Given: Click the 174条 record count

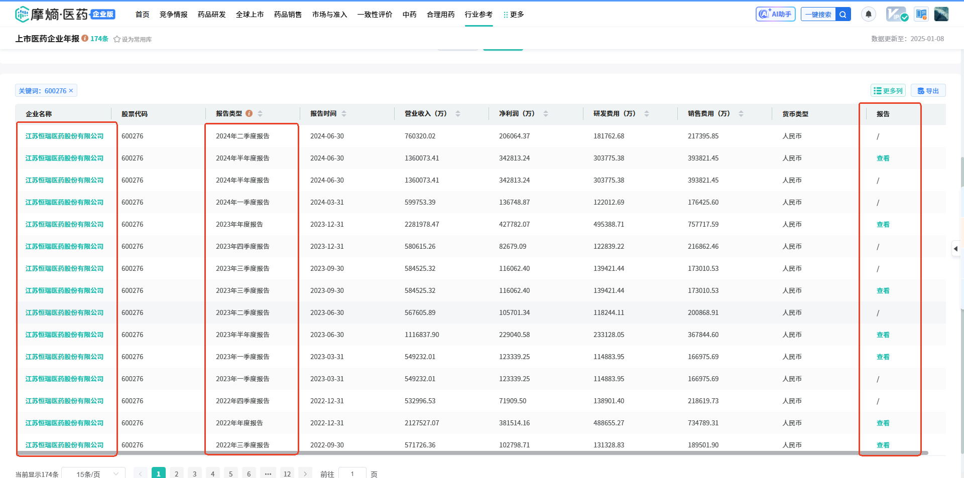Looking at the screenshot, I should [x=99, y=39].
